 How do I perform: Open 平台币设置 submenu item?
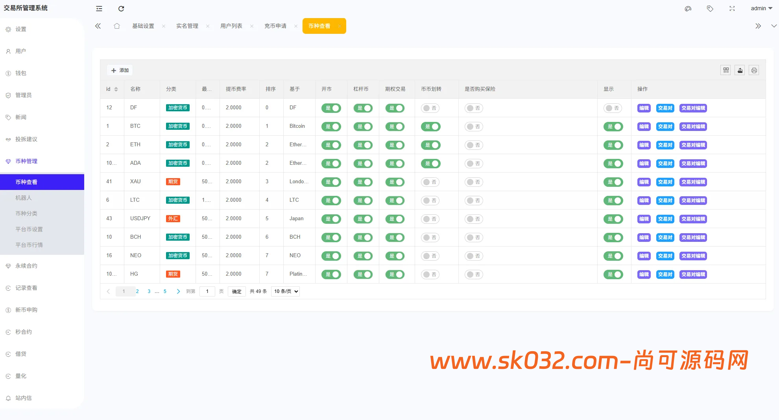click(42, 229)
